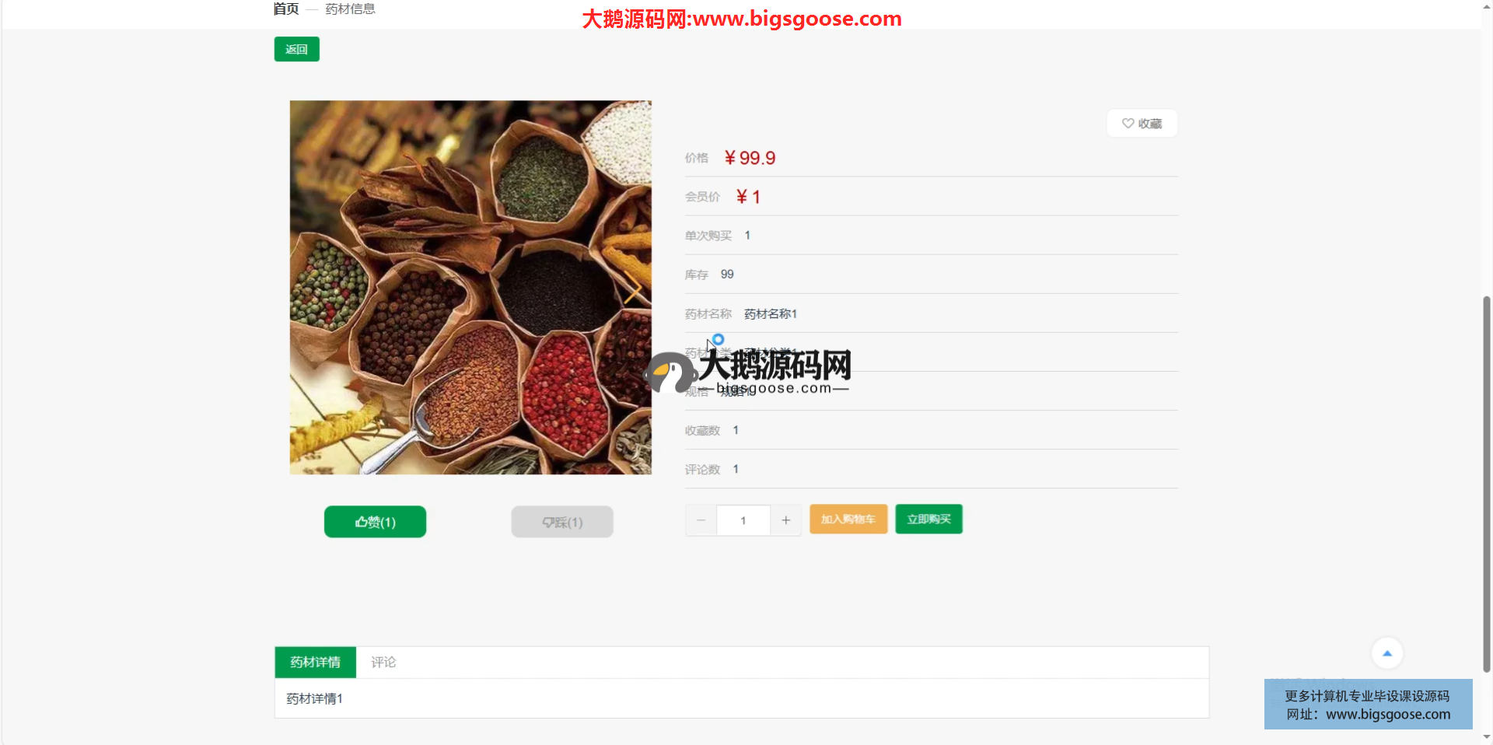Screen dimensions: 1493x745
Task: Click the herbal spices product image
Action: (470, 288)
